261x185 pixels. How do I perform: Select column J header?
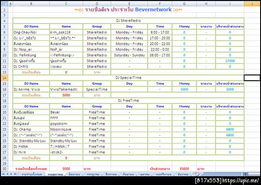[252, 3]
